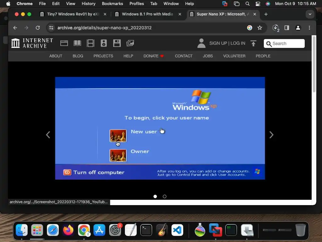Open the Profiles menu
The width and height of the screenshot is (322, 242).
[x=136, y=4]
